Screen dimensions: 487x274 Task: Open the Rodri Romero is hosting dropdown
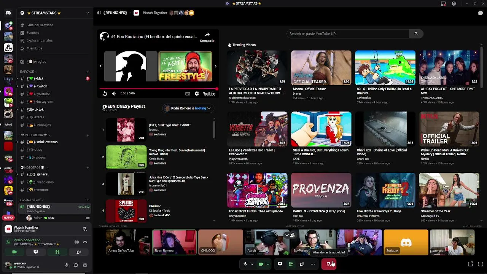tap(188, 108)
